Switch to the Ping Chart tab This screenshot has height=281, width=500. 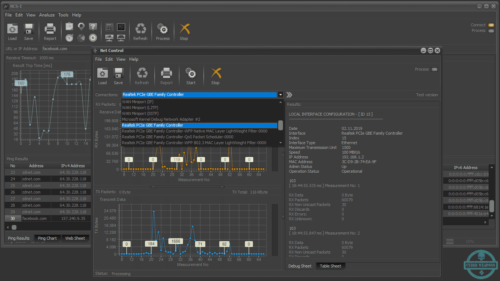(47, 238)
